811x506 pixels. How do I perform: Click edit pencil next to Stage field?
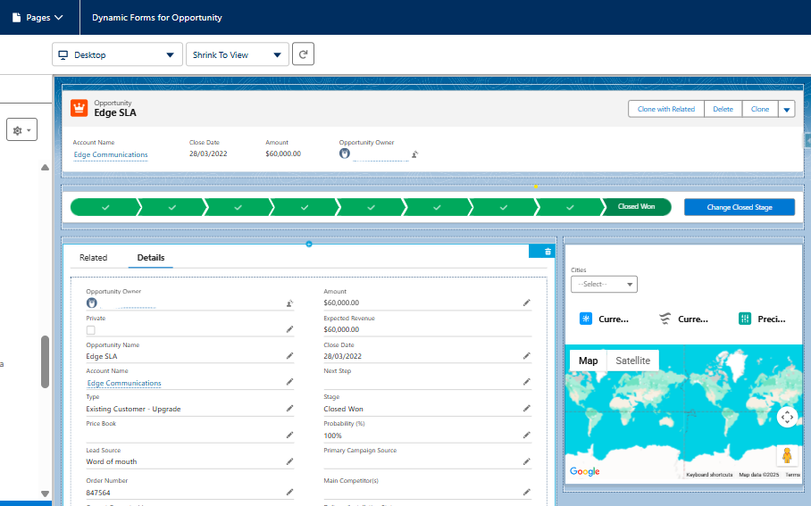(x=527, y=409)
